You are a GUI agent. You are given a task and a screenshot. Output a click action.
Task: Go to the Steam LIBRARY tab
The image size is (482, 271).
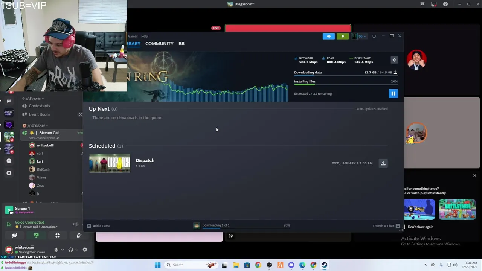(134, 44)
